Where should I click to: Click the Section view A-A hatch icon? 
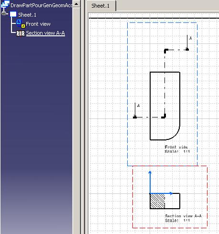21,33
